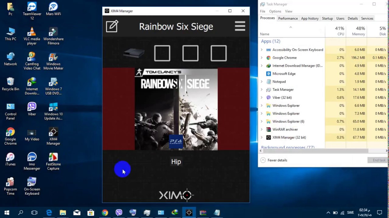The height and width of the screenshot is (218, 389).
Task: Switch to the Performance tab
Action: (x=288, y=18)
